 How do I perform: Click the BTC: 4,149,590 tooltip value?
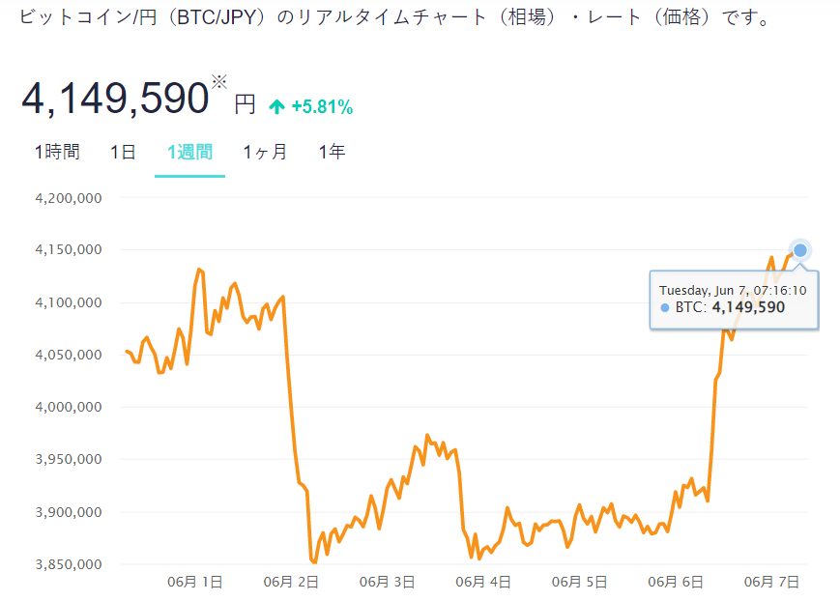tap(730, 308)
